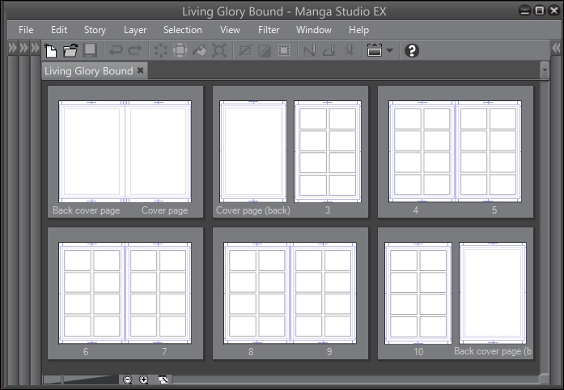Select the Back cover page thumbnail
The image size is (564, 390).
tap(91, 151)
